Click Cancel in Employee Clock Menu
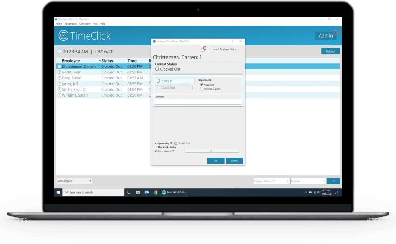This screenshot has height=244, width=396. click(x=234, y=160)
